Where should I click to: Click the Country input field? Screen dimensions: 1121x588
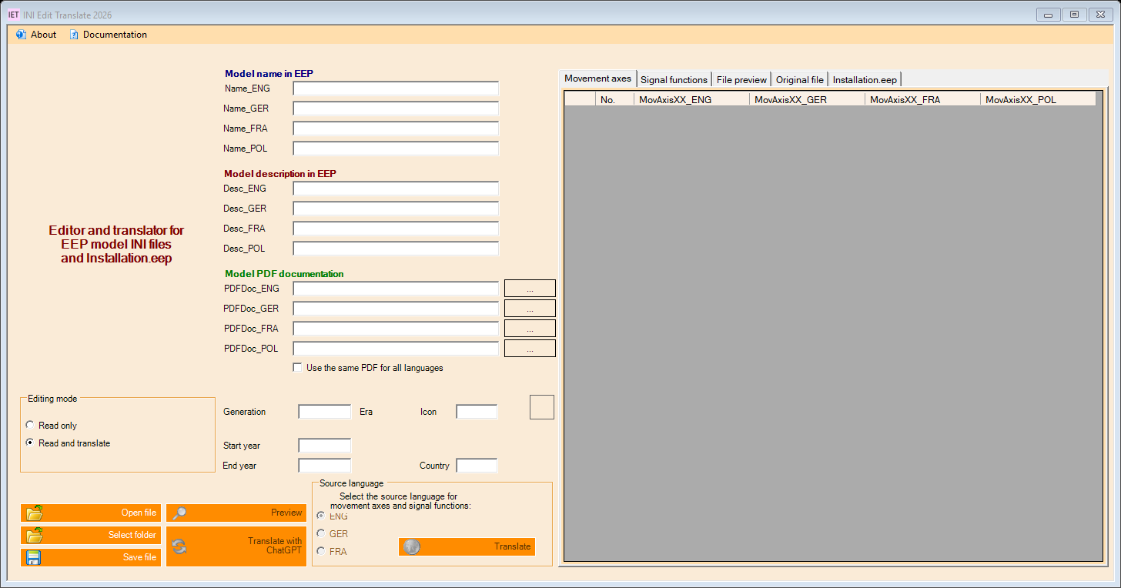[x=477, y=466]
